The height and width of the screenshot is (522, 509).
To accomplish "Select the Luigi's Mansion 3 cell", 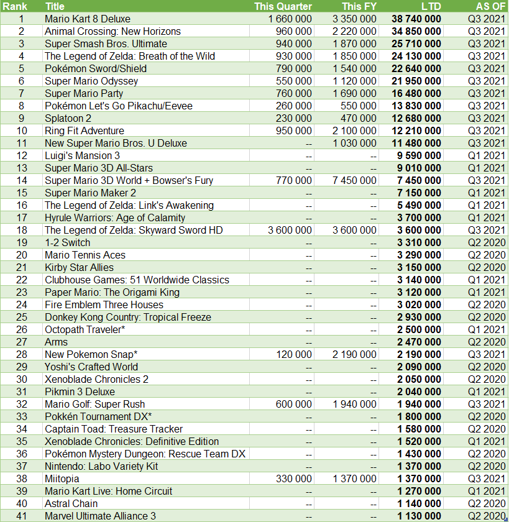I will pos(146,155).
